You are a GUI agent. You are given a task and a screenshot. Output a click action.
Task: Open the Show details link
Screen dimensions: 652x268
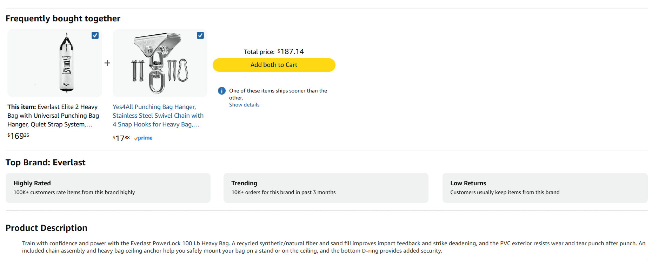coord(244,105)
